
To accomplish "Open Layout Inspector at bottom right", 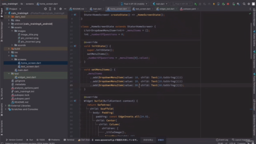I will point(241,140).
